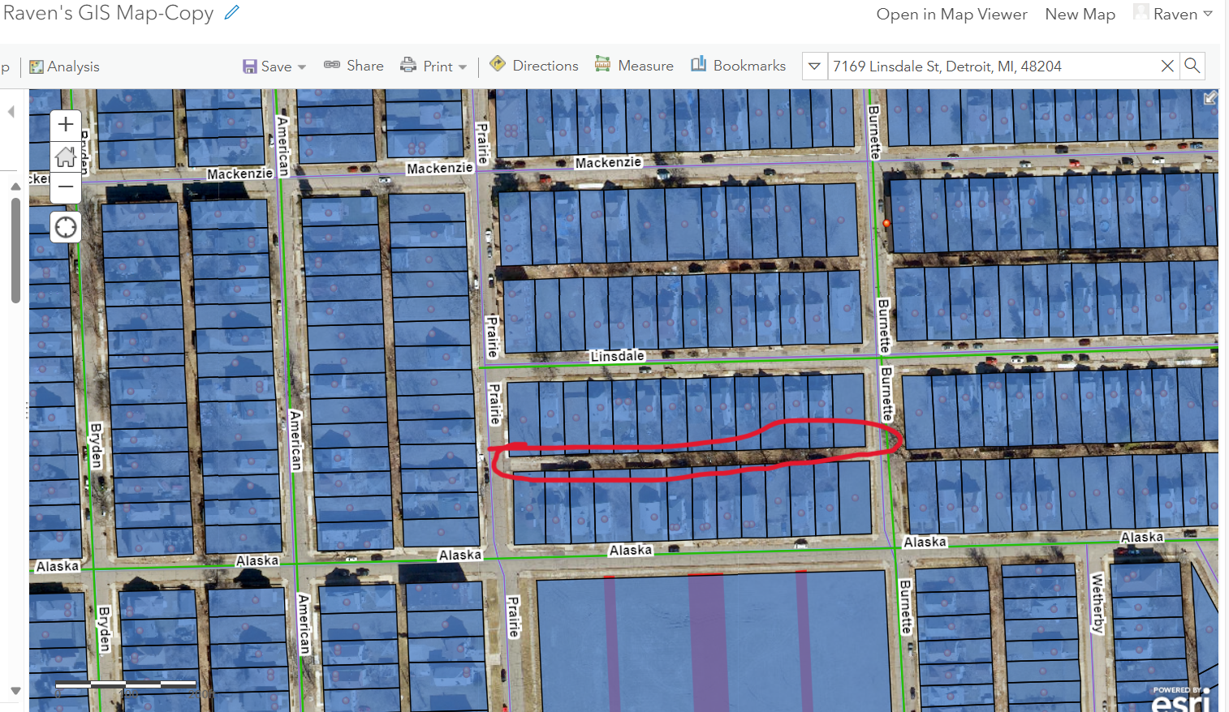Screen dimensions: 1229x712
Task: Zoom out of the map
Action: tap(66, 187)
